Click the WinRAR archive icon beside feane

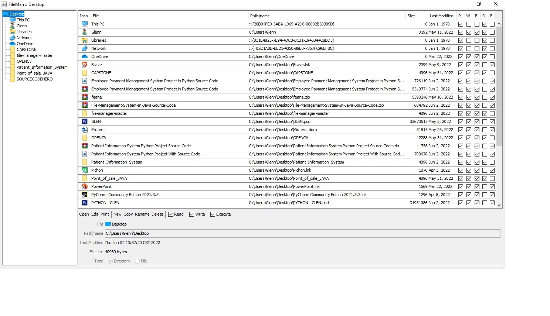[x=85, y=97]
